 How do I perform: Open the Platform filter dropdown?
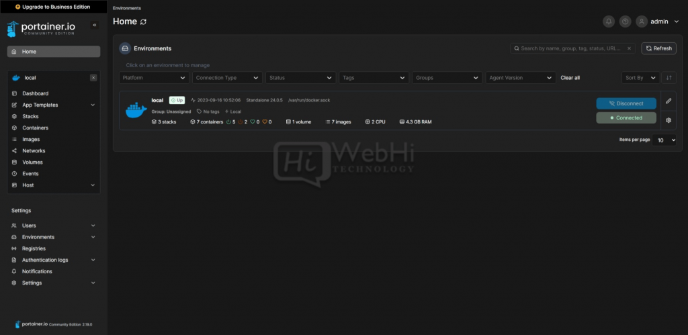(154, 78)
